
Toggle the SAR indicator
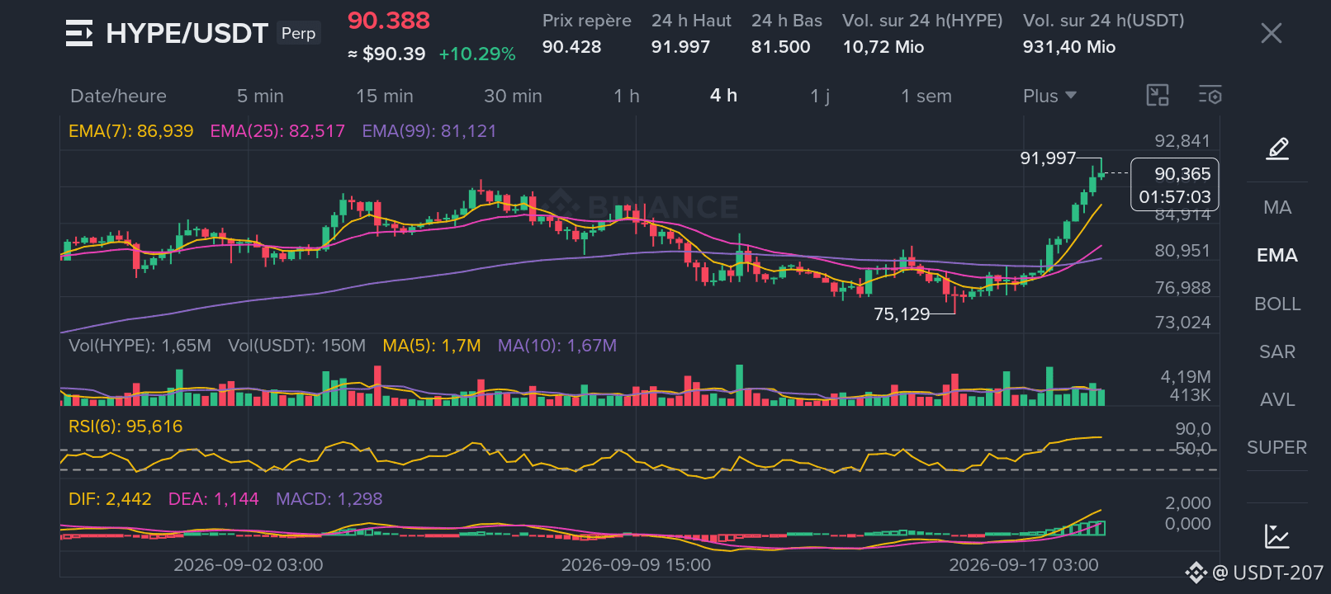tap(1277, 352)
